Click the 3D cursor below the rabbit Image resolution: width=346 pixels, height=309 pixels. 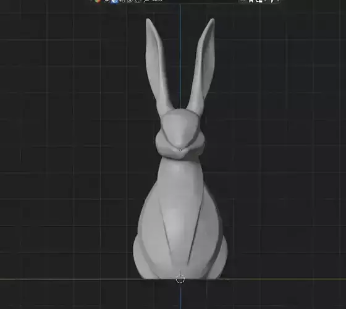[x=180, y=279]
